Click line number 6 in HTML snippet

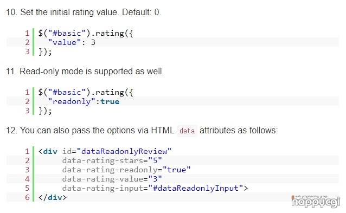tap(27, 197)
